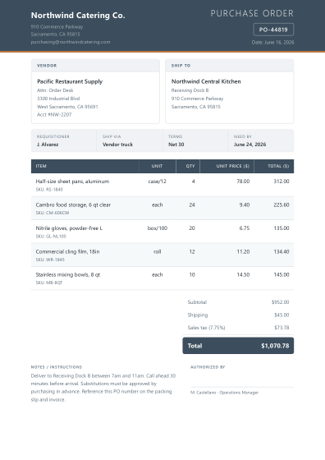Select Northwind Central Kitchen ship-to name
The width and height of the screenshot is (325, 460).
pos(206,81)
